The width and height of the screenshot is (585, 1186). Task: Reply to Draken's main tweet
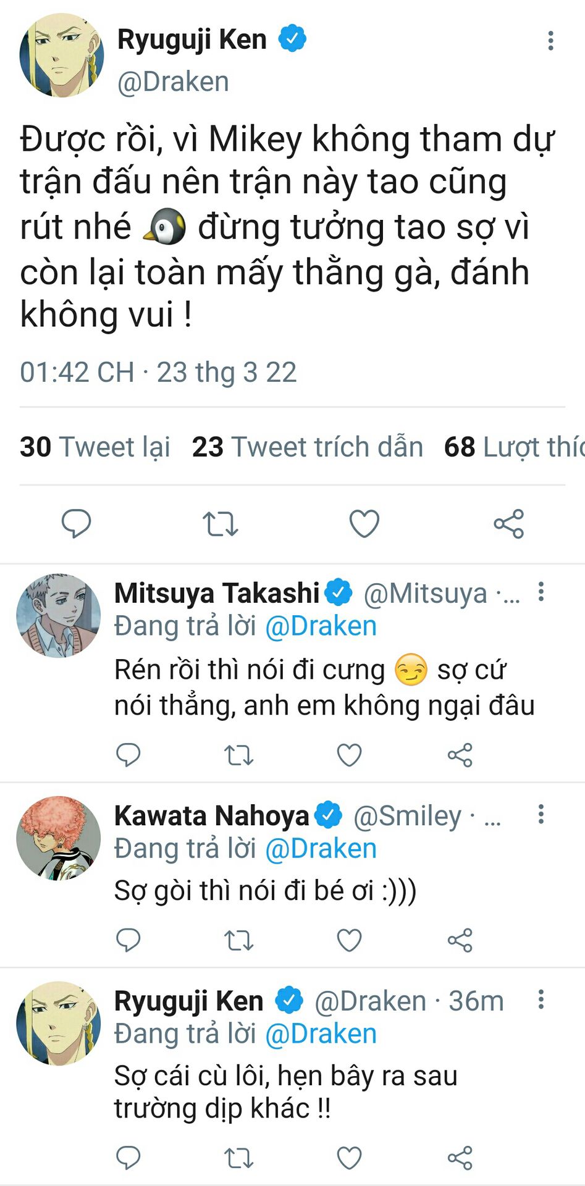pyautogui.click(x=76, y=524)
